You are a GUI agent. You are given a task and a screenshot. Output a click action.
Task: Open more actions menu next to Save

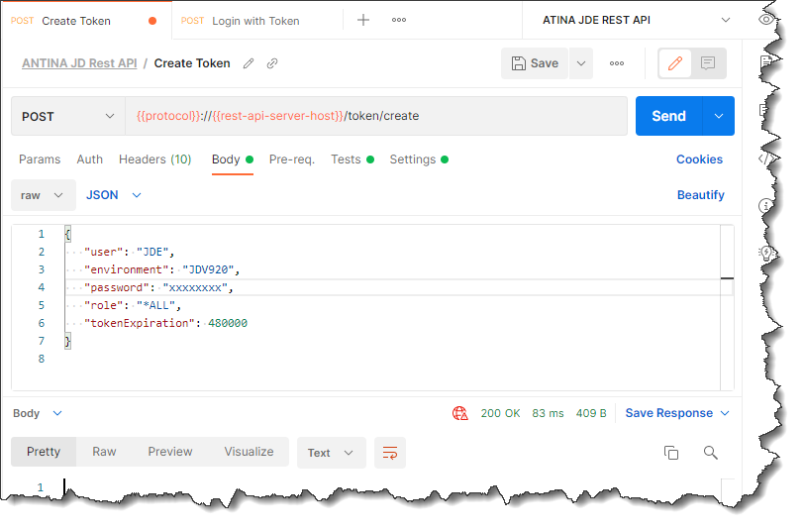click(x=617, y=63)
